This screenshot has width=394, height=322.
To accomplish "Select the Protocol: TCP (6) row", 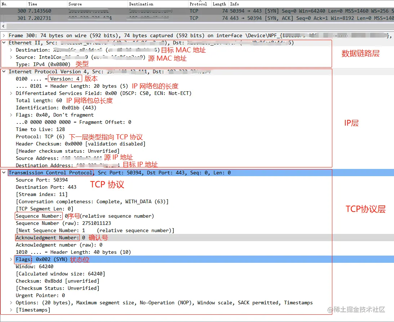I will [40, 136].
